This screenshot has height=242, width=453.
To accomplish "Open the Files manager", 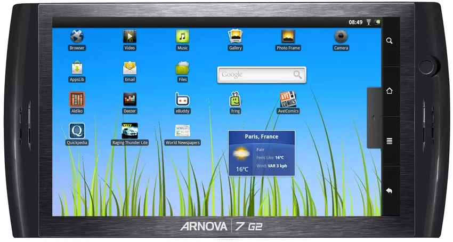I will (182, 68).
